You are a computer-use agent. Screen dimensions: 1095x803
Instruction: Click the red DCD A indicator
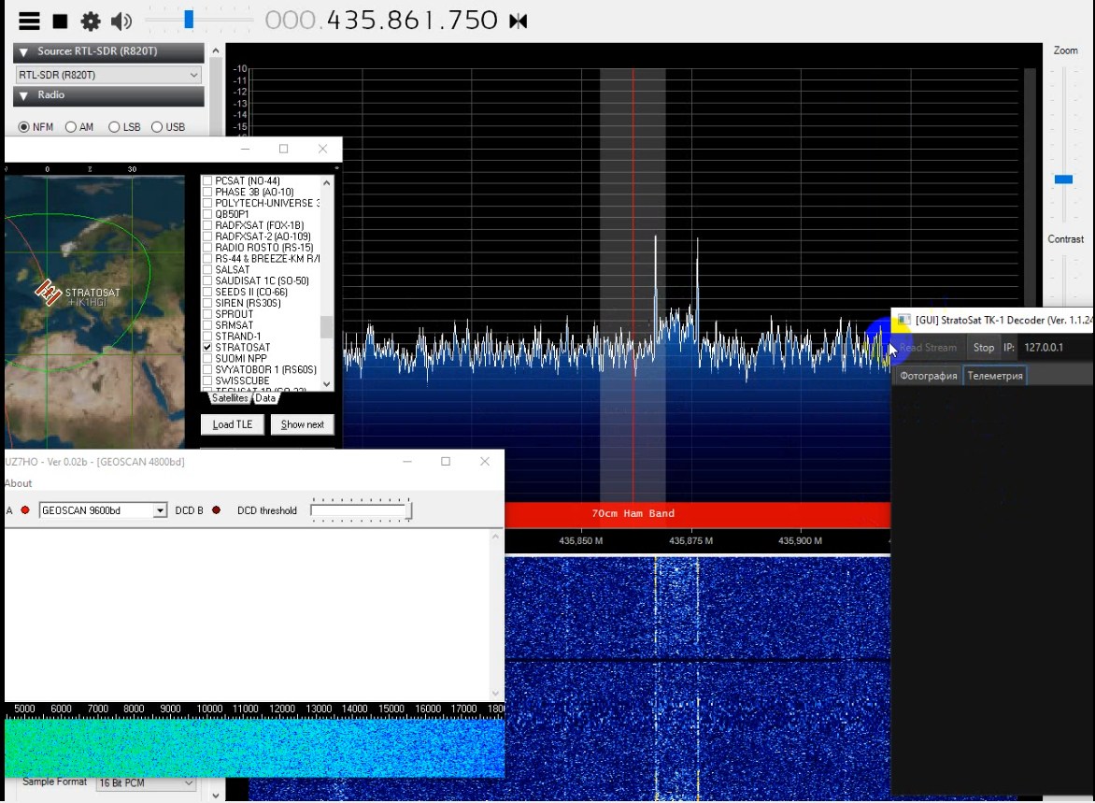point(25,510)
